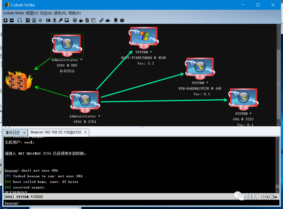Open Scripted Web Delivery terminal icon
The image size is (283, 209).
(93, 20)
